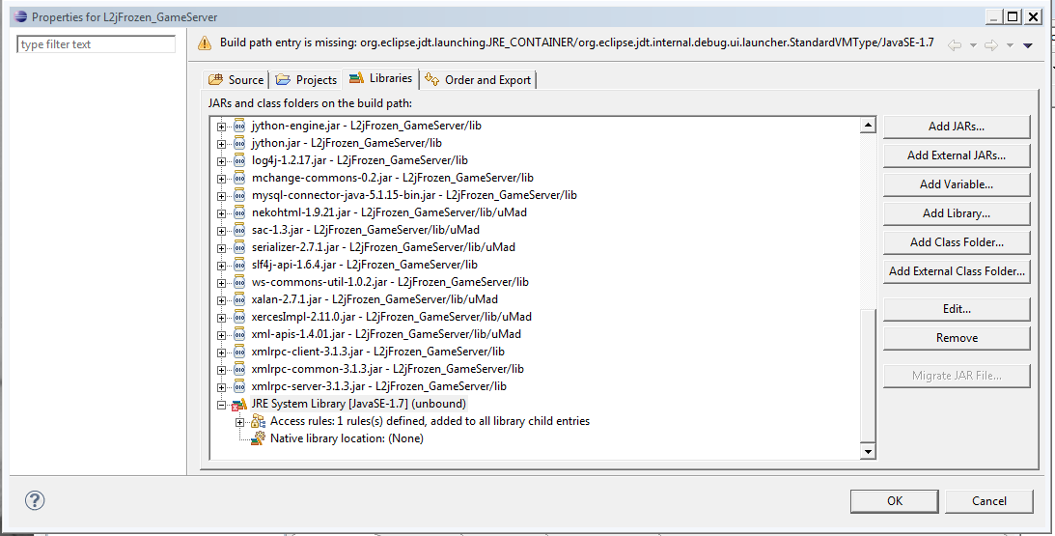Expand the xmlrpc-server-3.1.3.jar entry

click(221, 387)
